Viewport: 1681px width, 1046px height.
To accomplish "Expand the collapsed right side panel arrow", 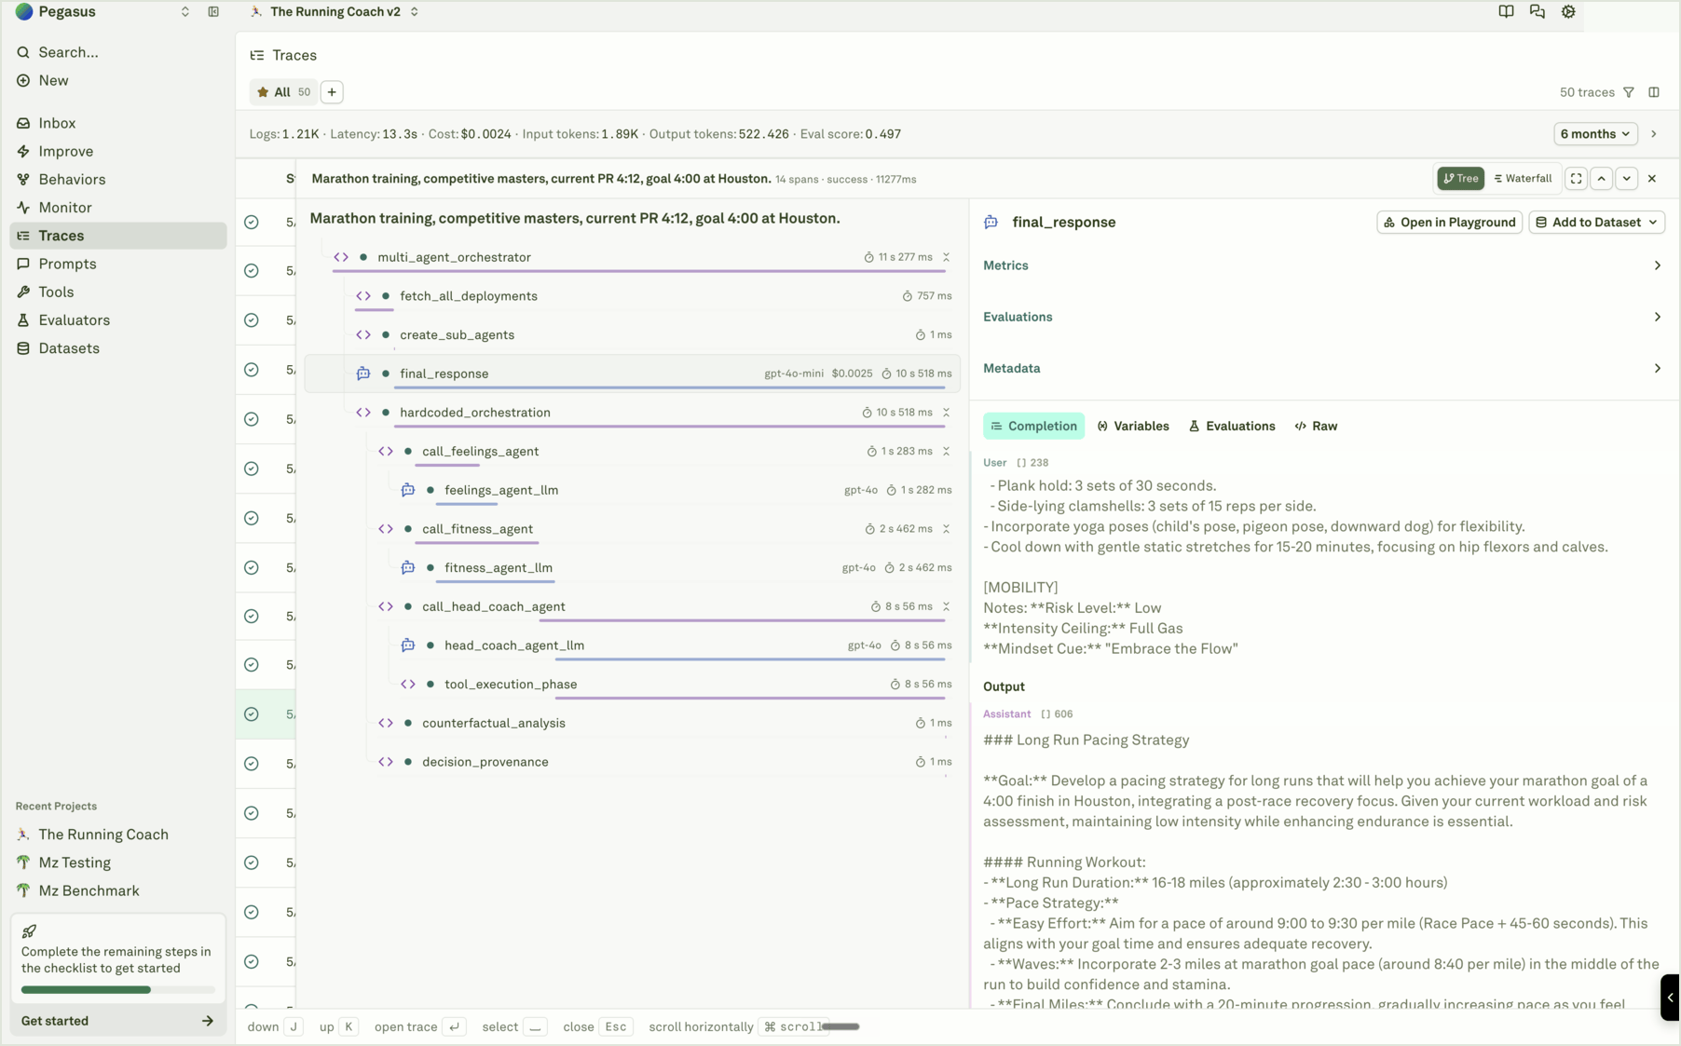I will [x=1670, y=998].
